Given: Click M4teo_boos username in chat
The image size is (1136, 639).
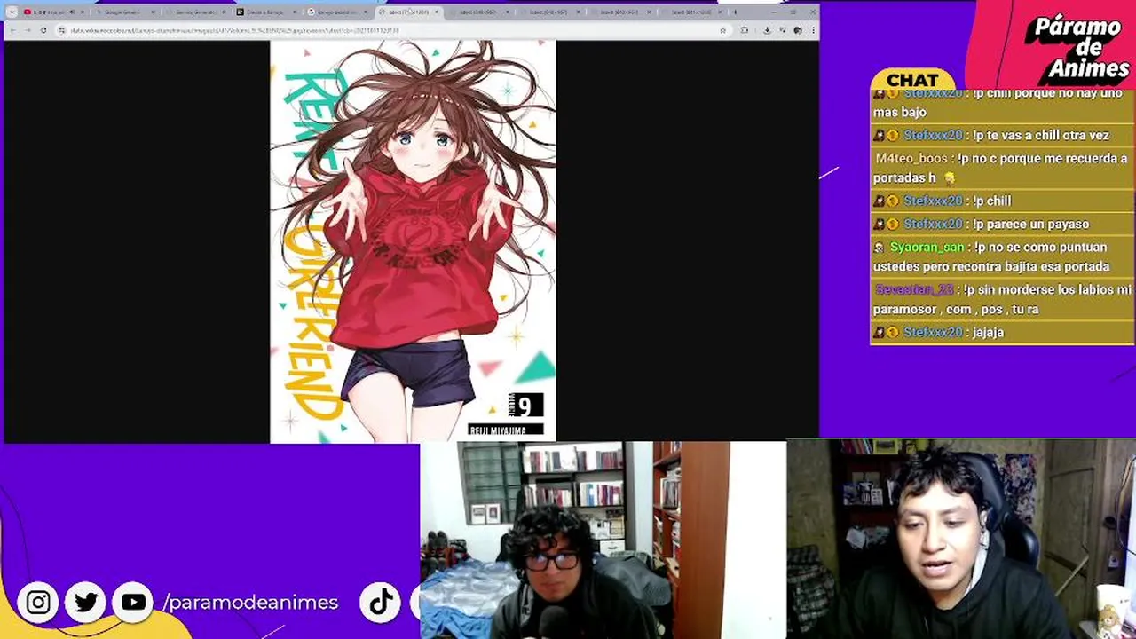Looking at the screenshot, I should pyautogui.click(x=911, y=159).
